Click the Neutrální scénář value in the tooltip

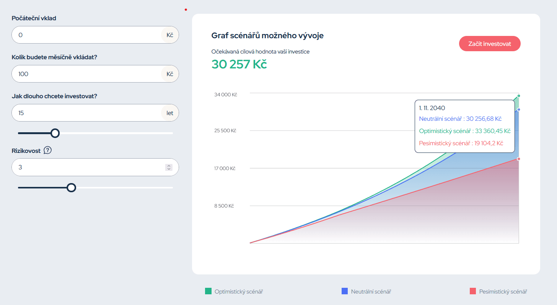(460, 119)
